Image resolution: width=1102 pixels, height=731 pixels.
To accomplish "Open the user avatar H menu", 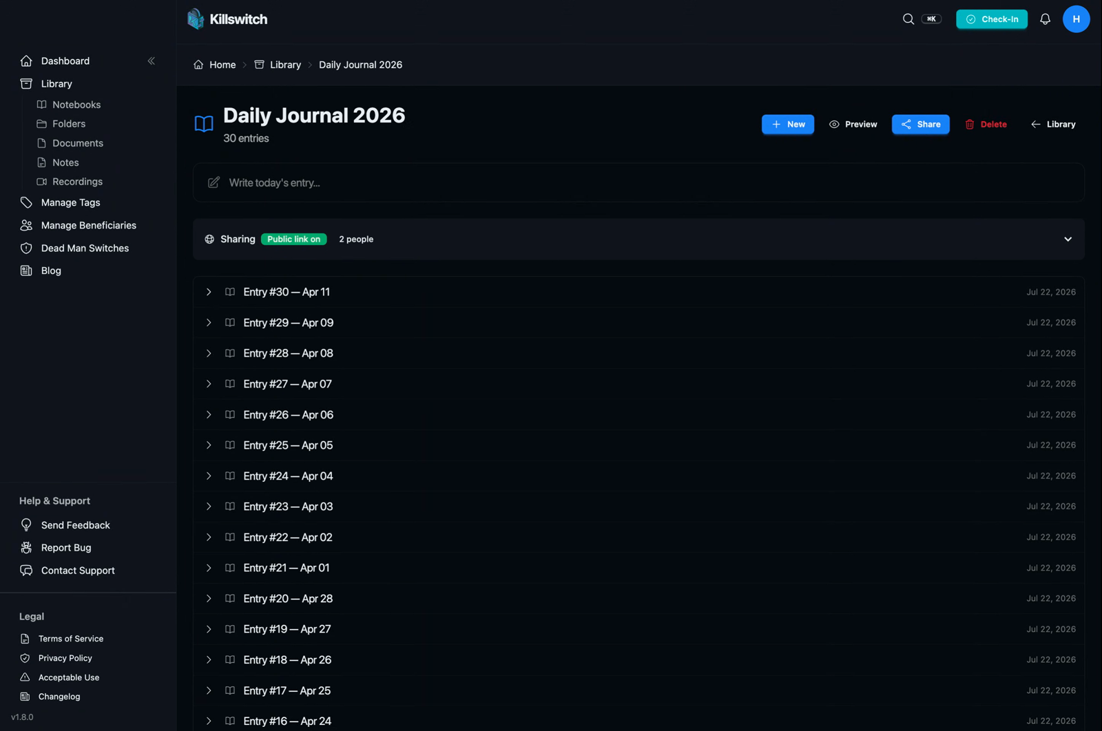I will pos(1076,19).
